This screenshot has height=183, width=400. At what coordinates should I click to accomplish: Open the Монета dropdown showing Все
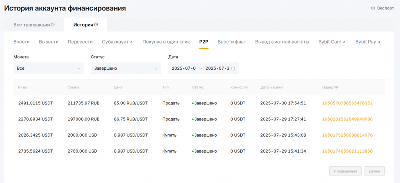48,69
